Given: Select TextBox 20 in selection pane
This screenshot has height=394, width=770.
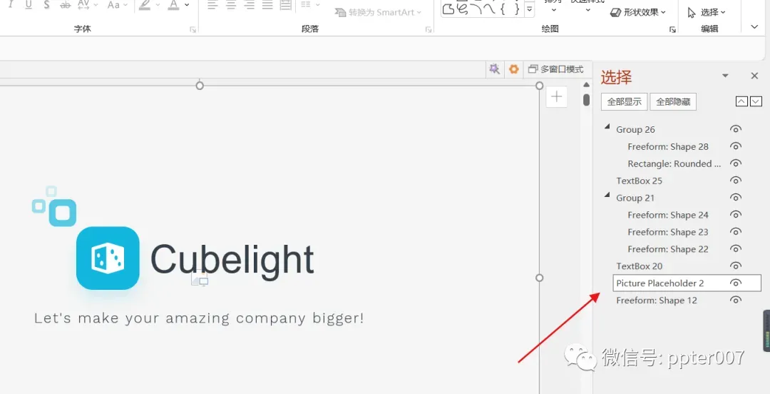Looking at the screenshot, I should pyautogui.click(x=640, y=266).
